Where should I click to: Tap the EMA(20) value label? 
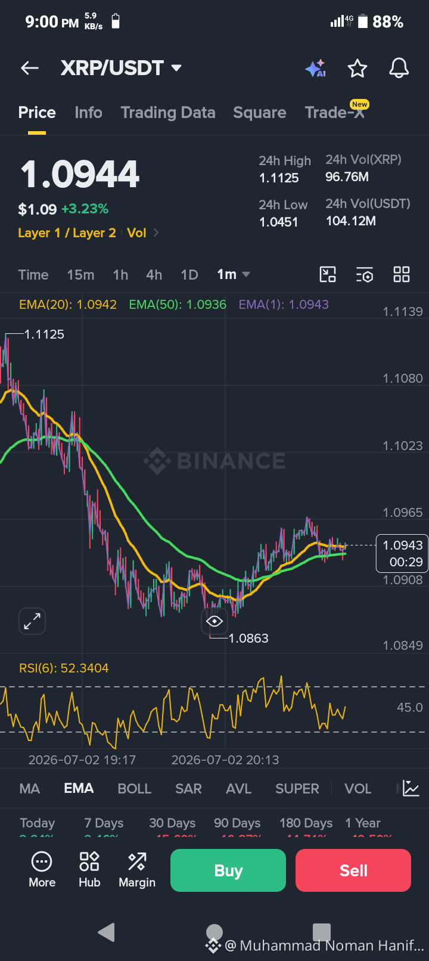coord(68,305)
